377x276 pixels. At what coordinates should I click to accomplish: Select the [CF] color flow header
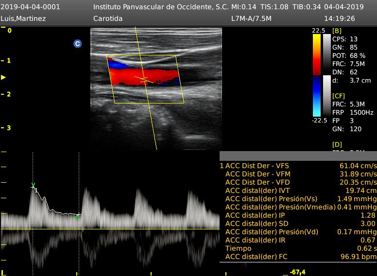tap(338, 96)
